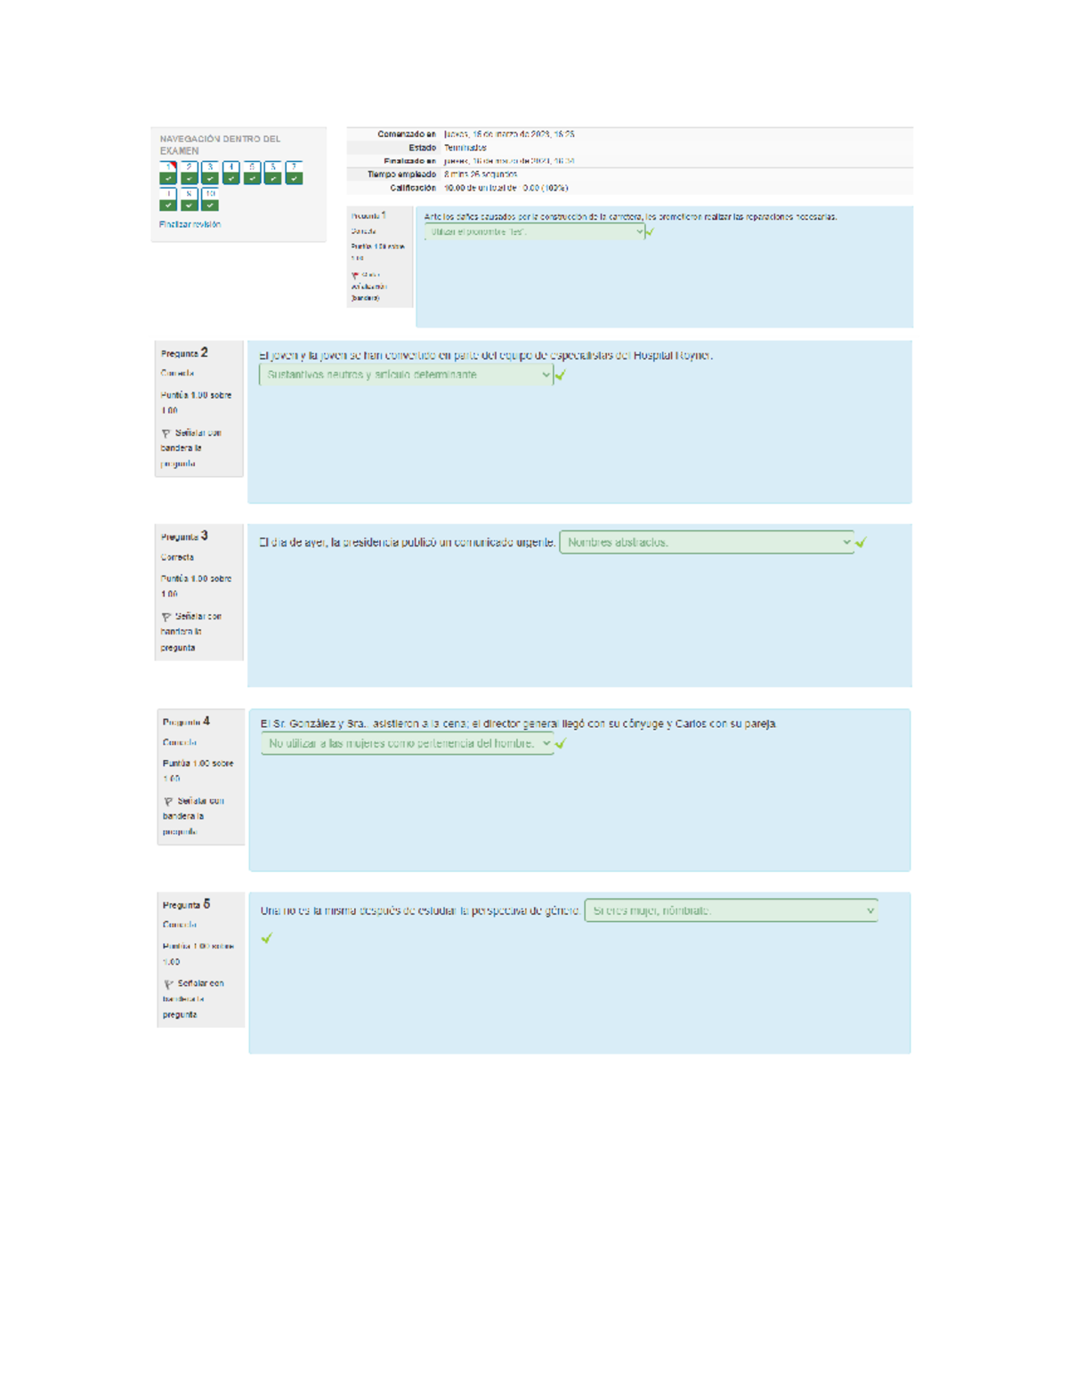Jump to question 3 in exam navigation

pos(210,173)
